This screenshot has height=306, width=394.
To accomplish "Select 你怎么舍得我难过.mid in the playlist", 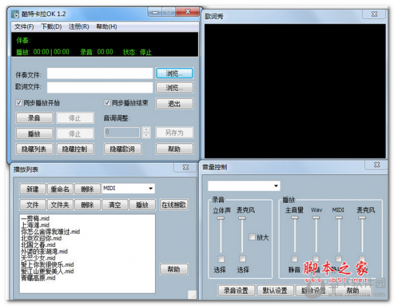I will click(51, 231).
